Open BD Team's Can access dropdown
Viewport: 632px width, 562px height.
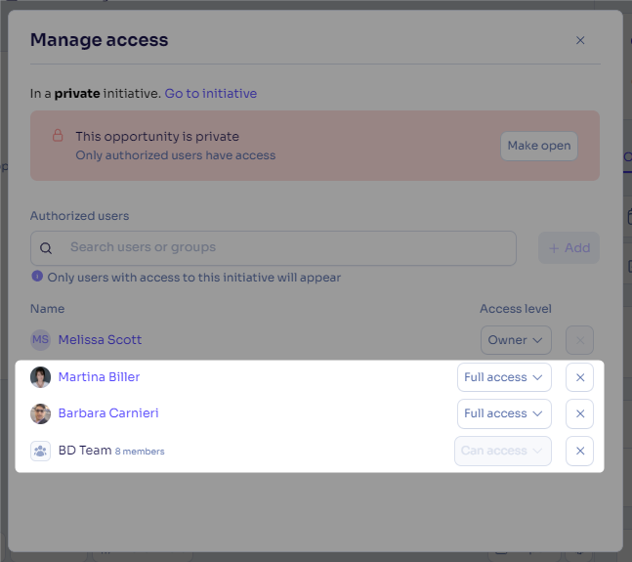click(x=503, y=451)
